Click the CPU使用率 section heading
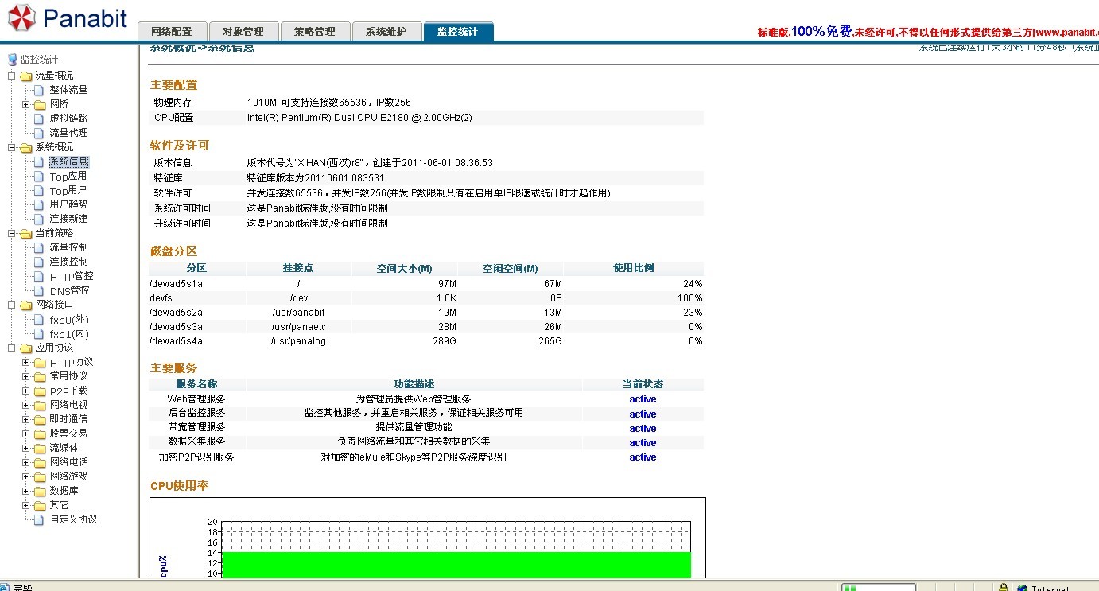 tap(179, 486)
